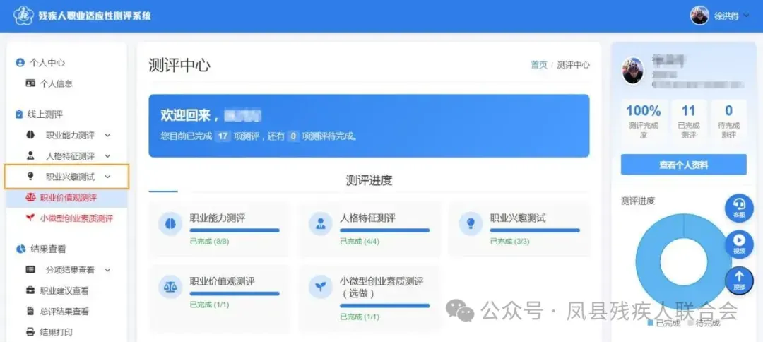Expand 分项结果查看 in results section
Viewport: 763px width, 342px height.
coord(78,269)
